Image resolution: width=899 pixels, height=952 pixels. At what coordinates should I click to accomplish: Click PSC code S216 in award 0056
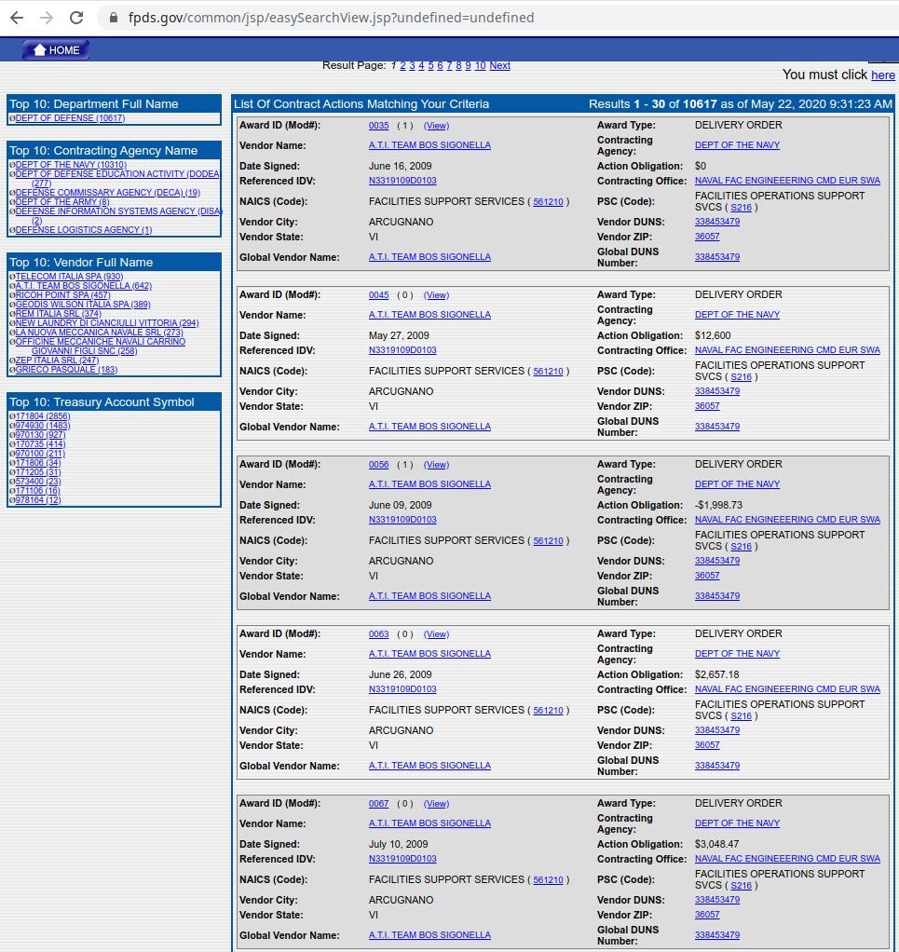[x=742, y=547]
